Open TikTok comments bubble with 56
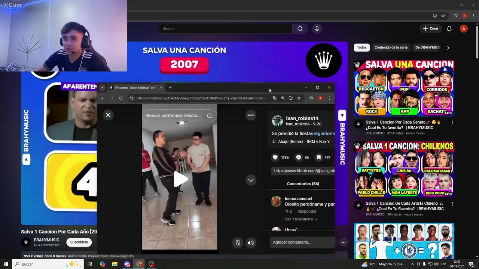479x269 pixels. click(299, 157)
